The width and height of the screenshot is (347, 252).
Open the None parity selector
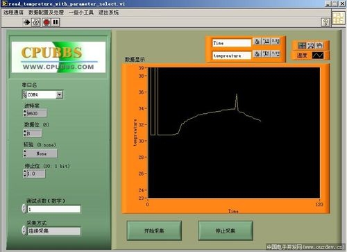[x=42, y=153]
